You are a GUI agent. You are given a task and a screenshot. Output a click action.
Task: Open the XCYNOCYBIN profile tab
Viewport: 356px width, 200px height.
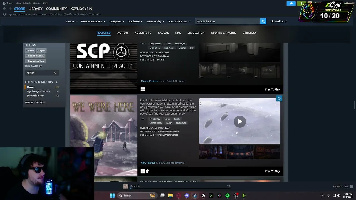81,9
